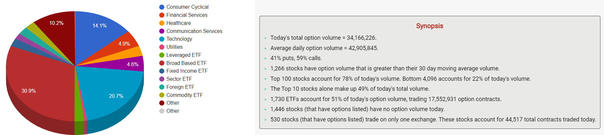Click the Communication Services legend label
Viewport: 604px width, 135px height.
point(194,31)
